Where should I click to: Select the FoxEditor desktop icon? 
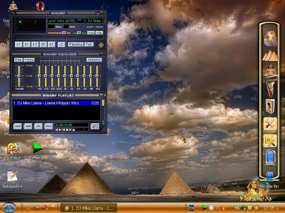point(12,151)
